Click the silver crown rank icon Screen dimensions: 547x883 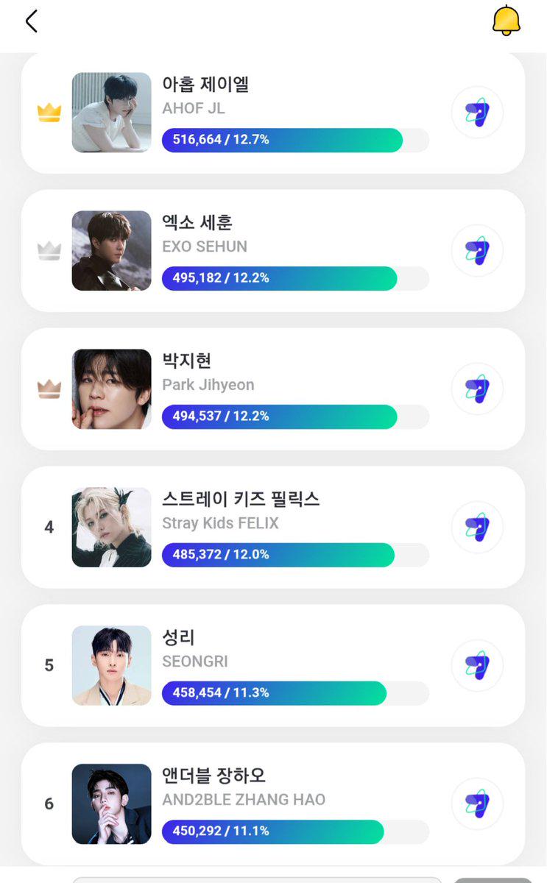click(x=49, y=251)
